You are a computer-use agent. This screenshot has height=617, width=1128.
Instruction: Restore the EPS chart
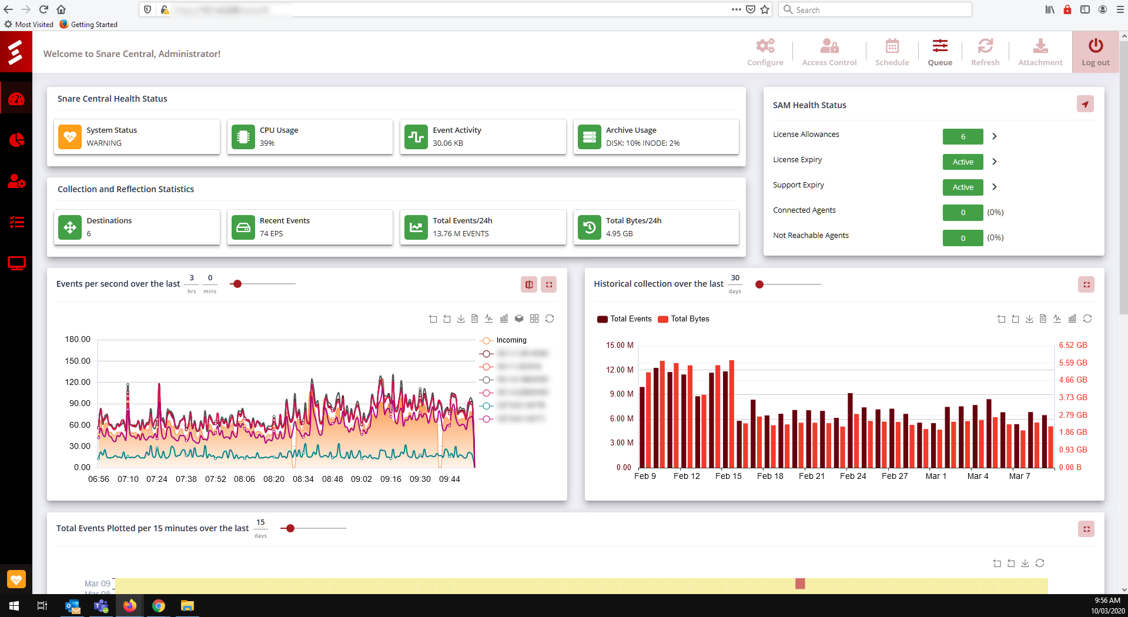point(550,318)
